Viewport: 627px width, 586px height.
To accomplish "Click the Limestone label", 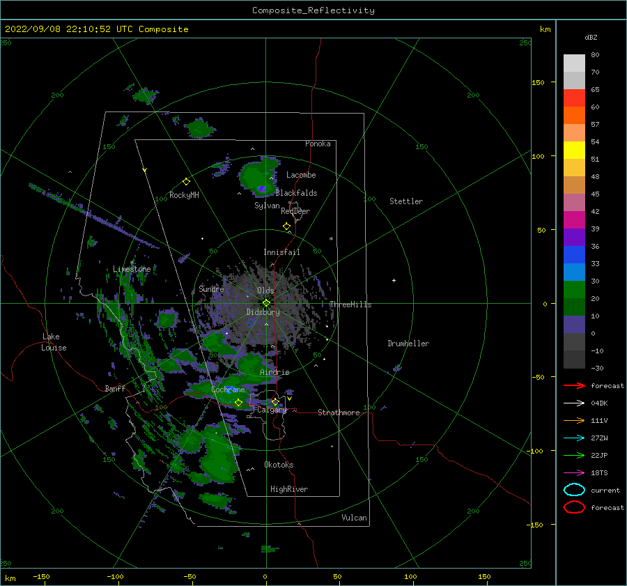I will point(132,269).
